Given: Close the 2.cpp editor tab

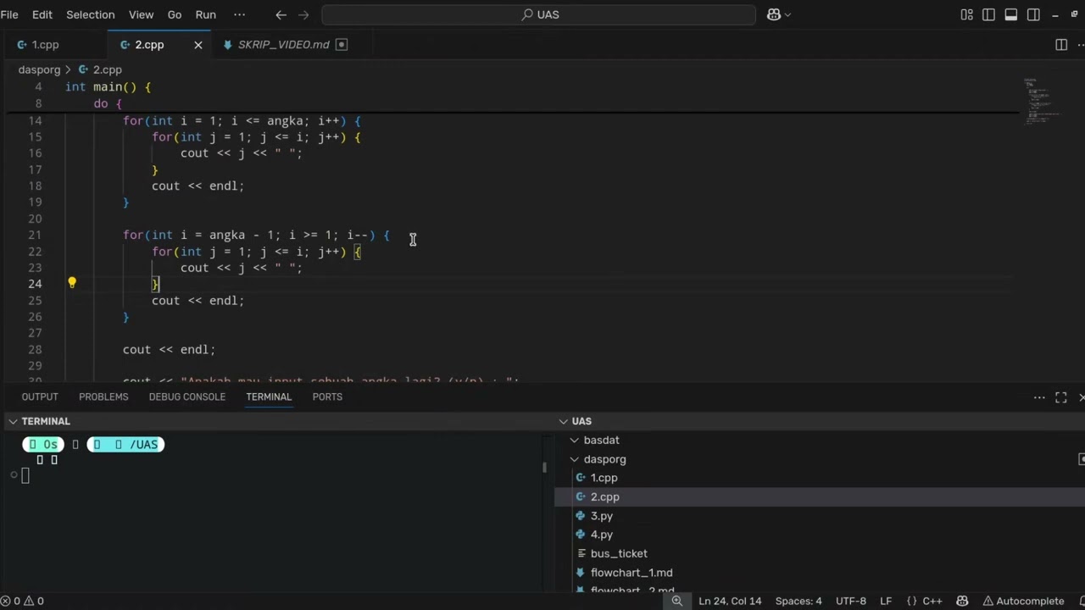Looking at the screenshot, I should pyautogui.click(x=198, y=45).
